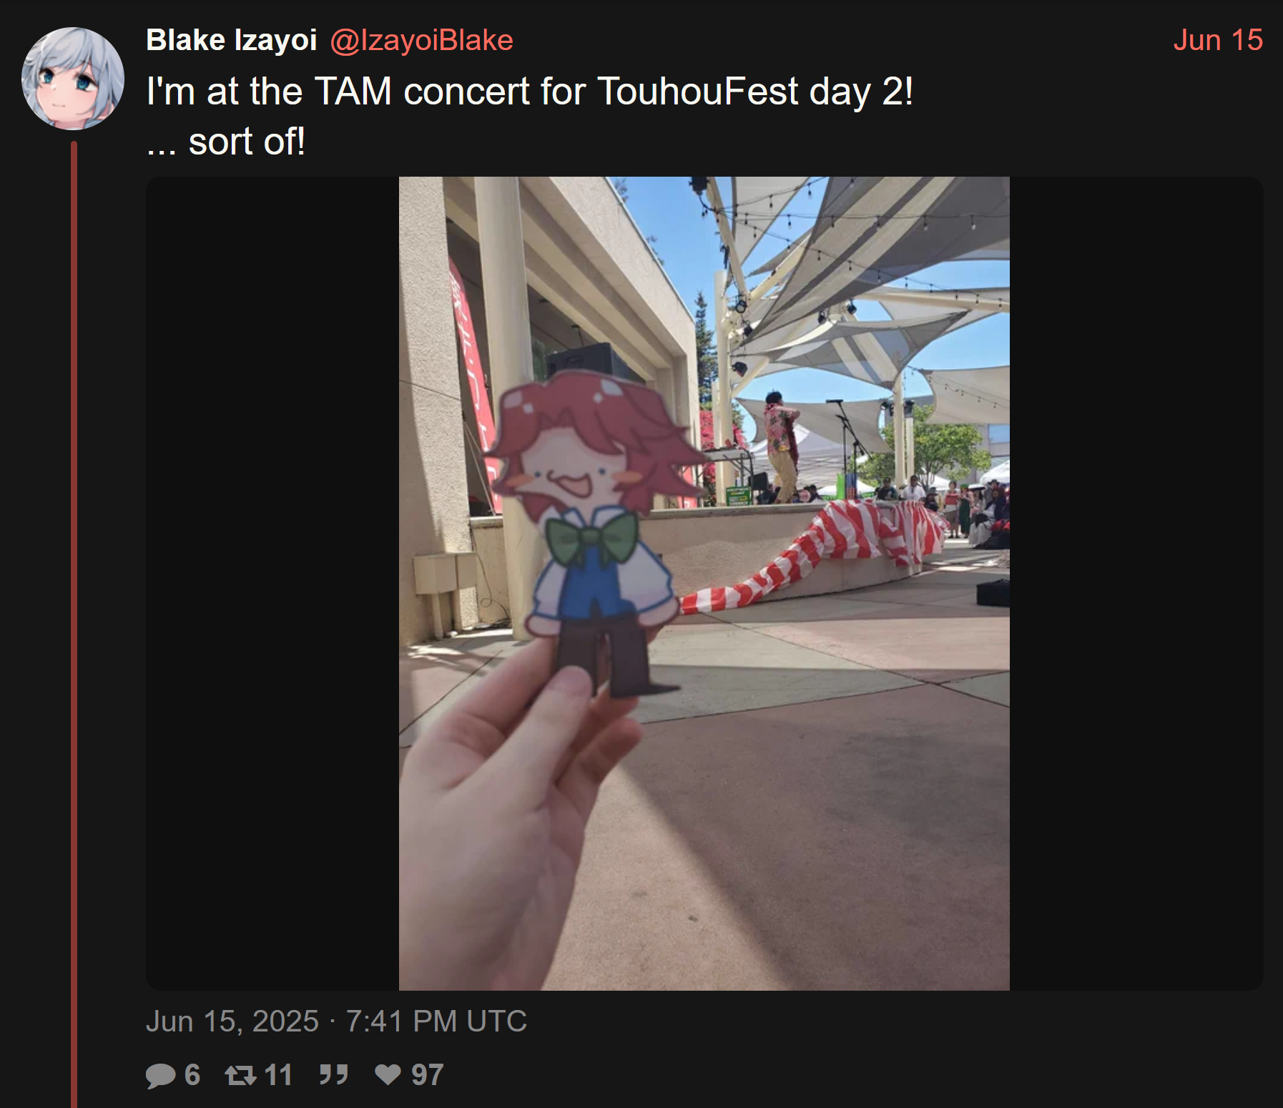Click the red thread line below avatar
This screenshot has height=1108, width=1283.
coord(74,624)
